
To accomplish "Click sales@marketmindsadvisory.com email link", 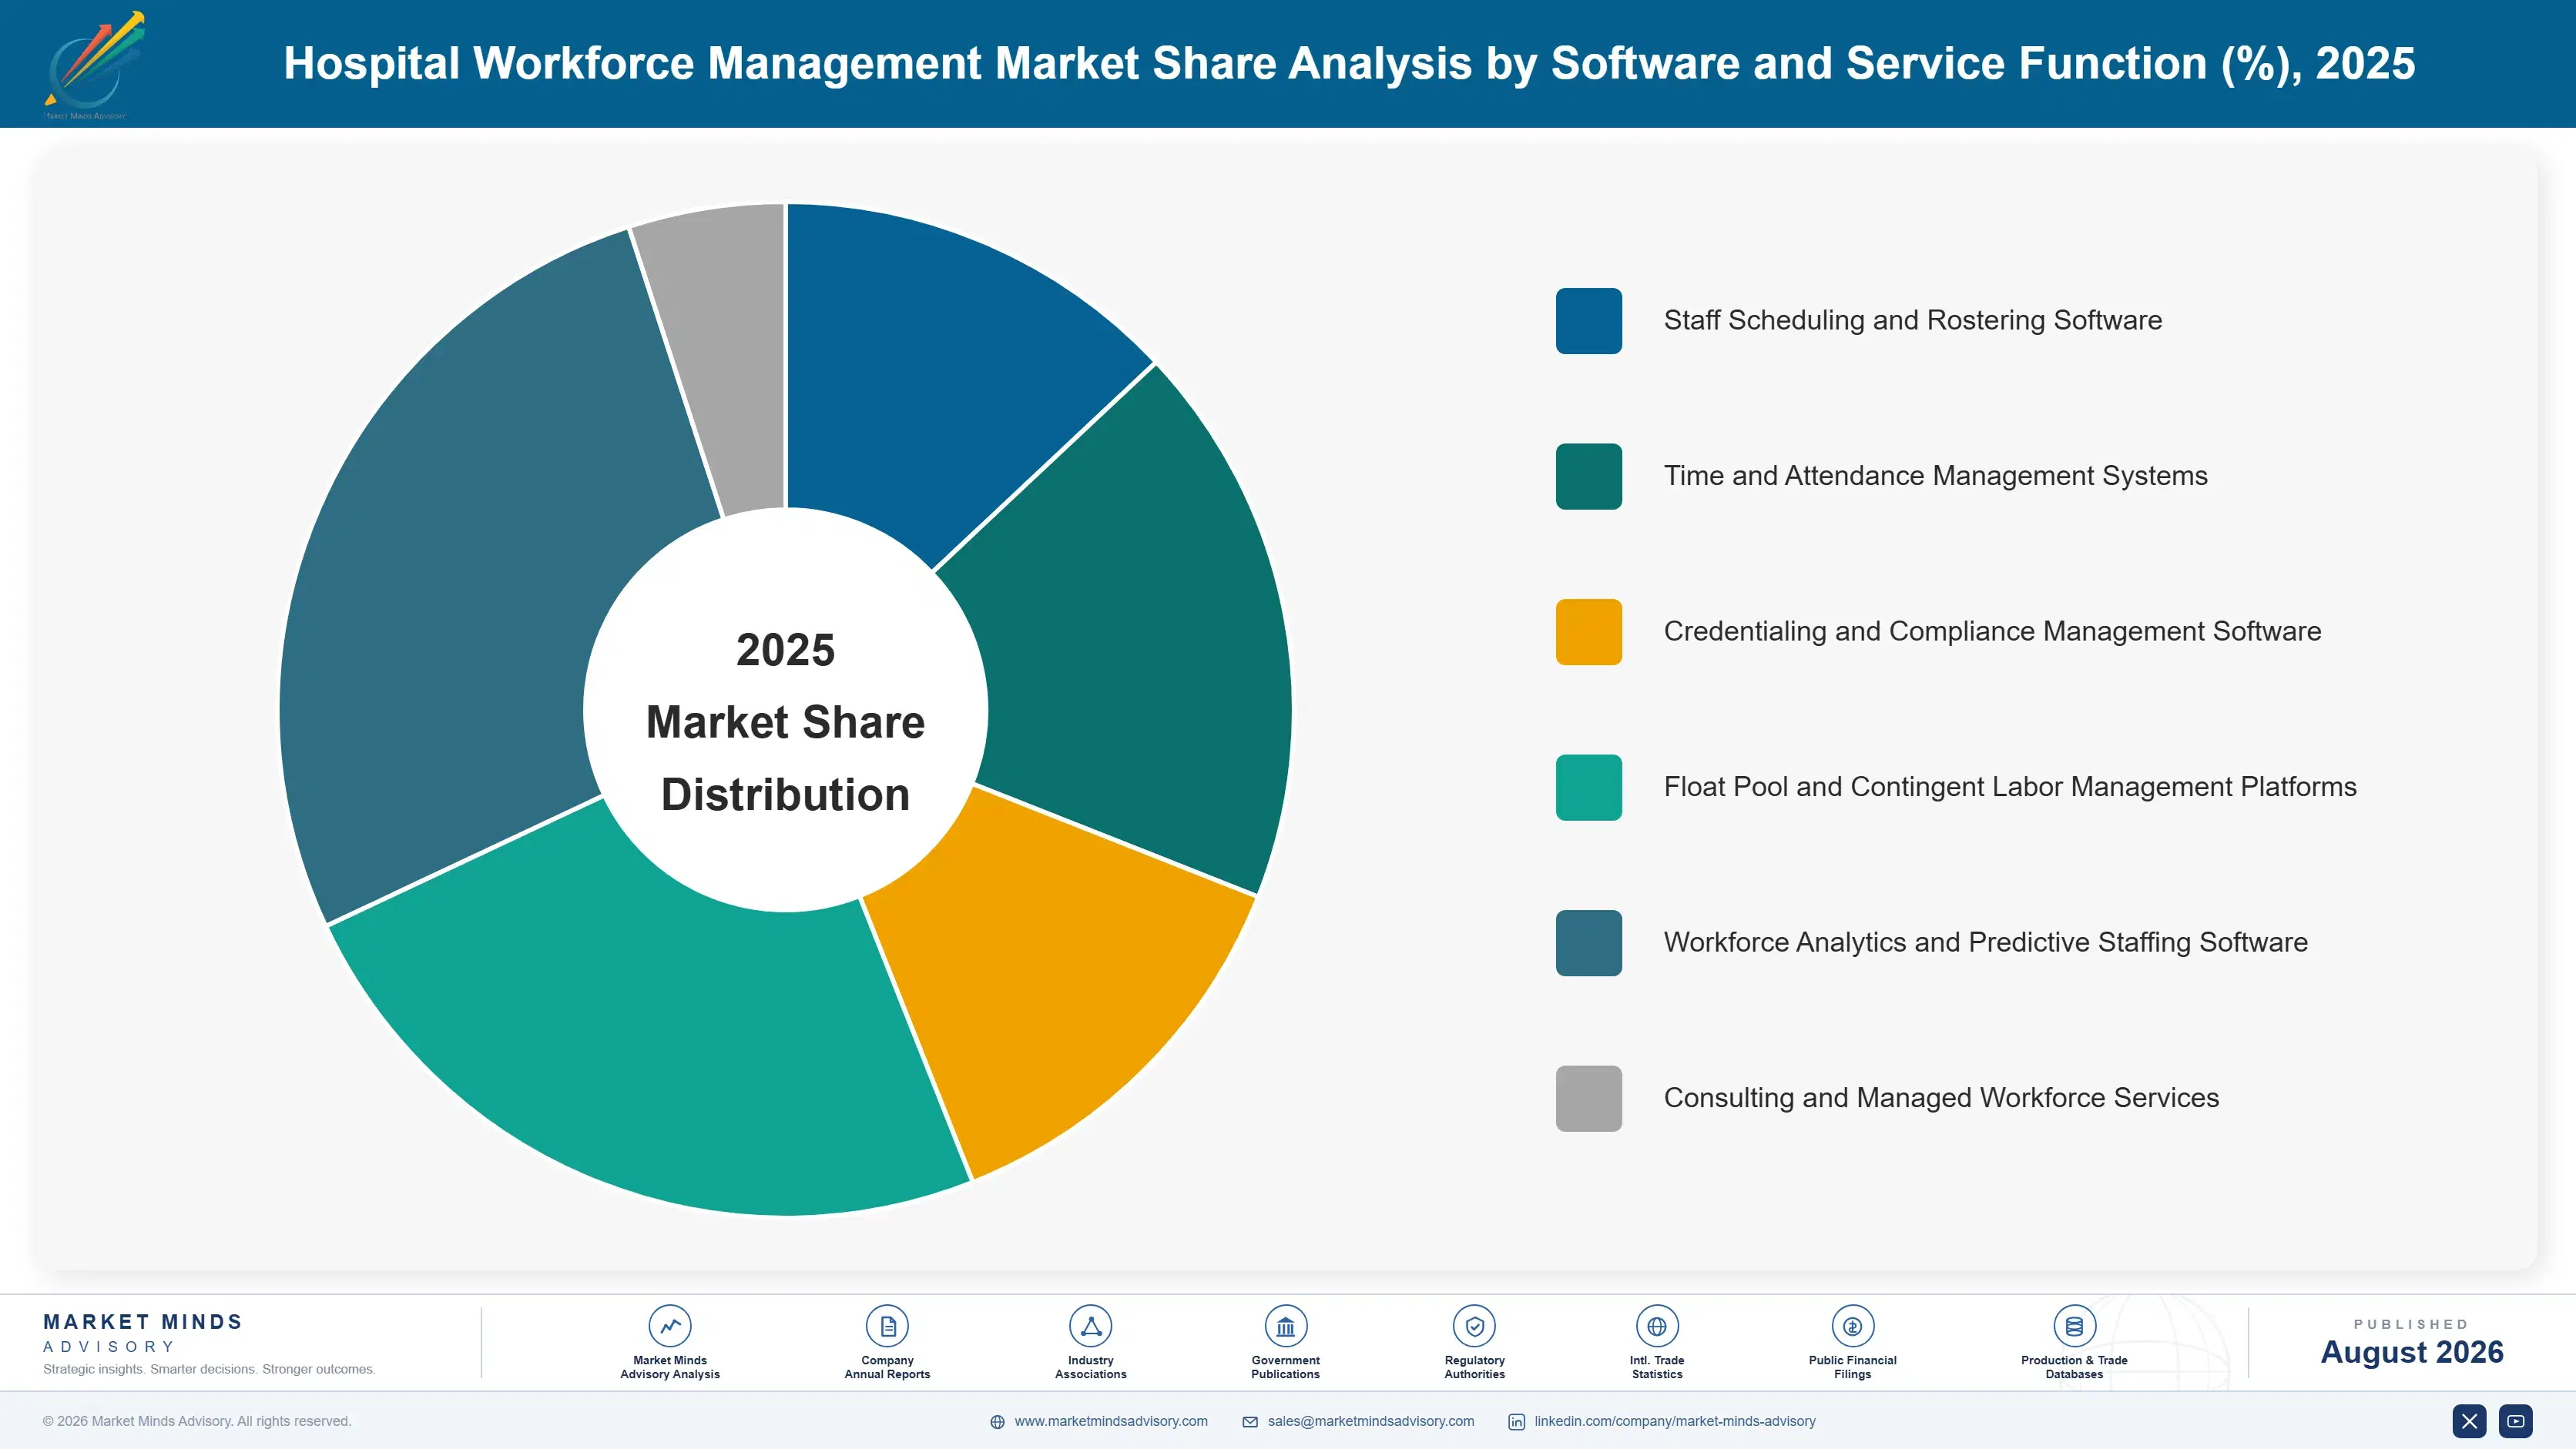I will [x=1370, y=1421].
